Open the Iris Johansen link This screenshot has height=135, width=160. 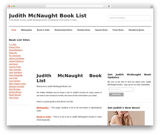pyautogui.click(x=15, y=56)
